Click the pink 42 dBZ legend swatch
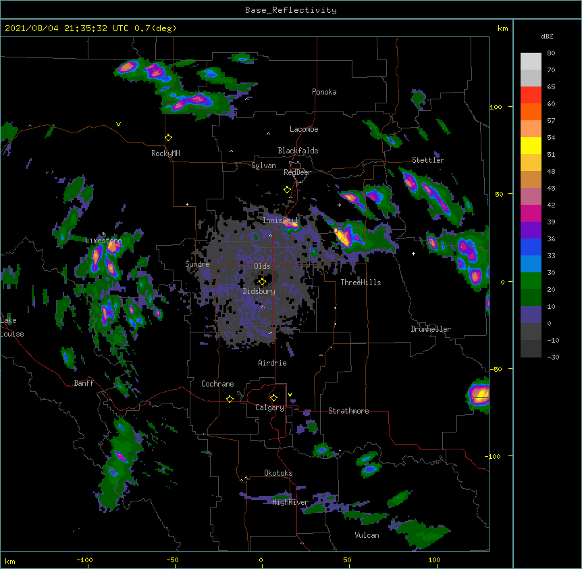The height and width of the screenshot is (569, 582). (531, 213)
